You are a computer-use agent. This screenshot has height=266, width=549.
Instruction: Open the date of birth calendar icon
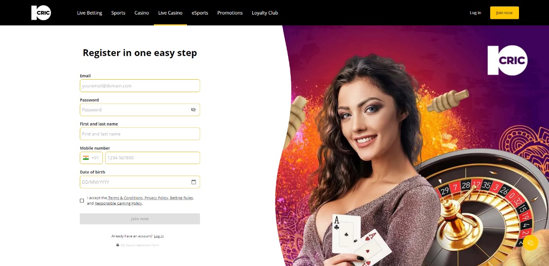[x=193, y=182]
